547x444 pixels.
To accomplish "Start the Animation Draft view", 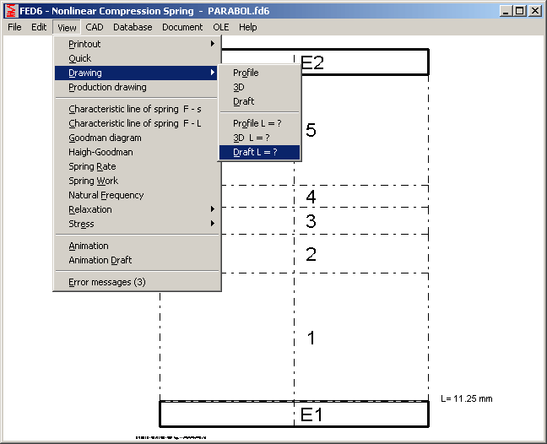I will click(x=100, y=260).
